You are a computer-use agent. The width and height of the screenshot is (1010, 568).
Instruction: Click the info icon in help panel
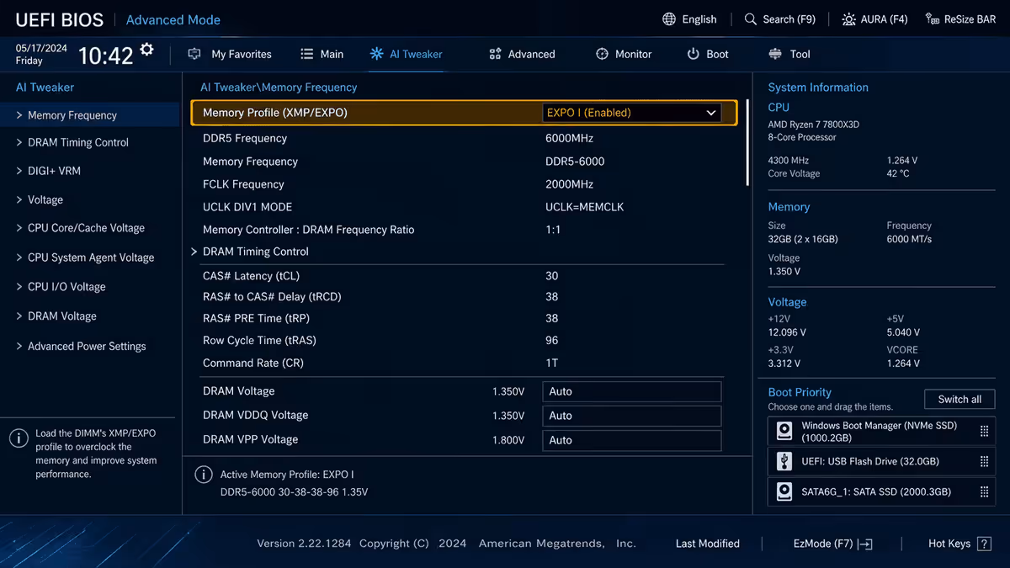[x=19, y=438]
